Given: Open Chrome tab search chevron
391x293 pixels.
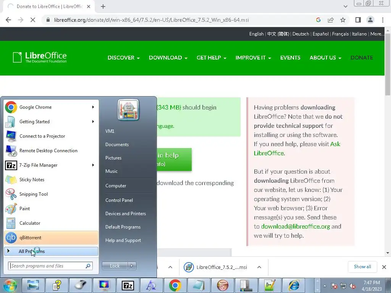Looking at the screenshot, I should tap(345, 7).
